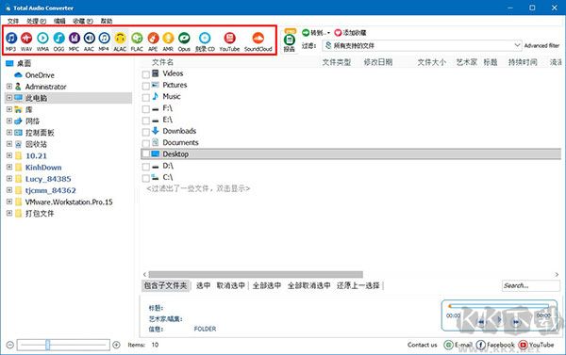Open the 收藏 menu
Viewport: 566px width, 355px height.
83,21
